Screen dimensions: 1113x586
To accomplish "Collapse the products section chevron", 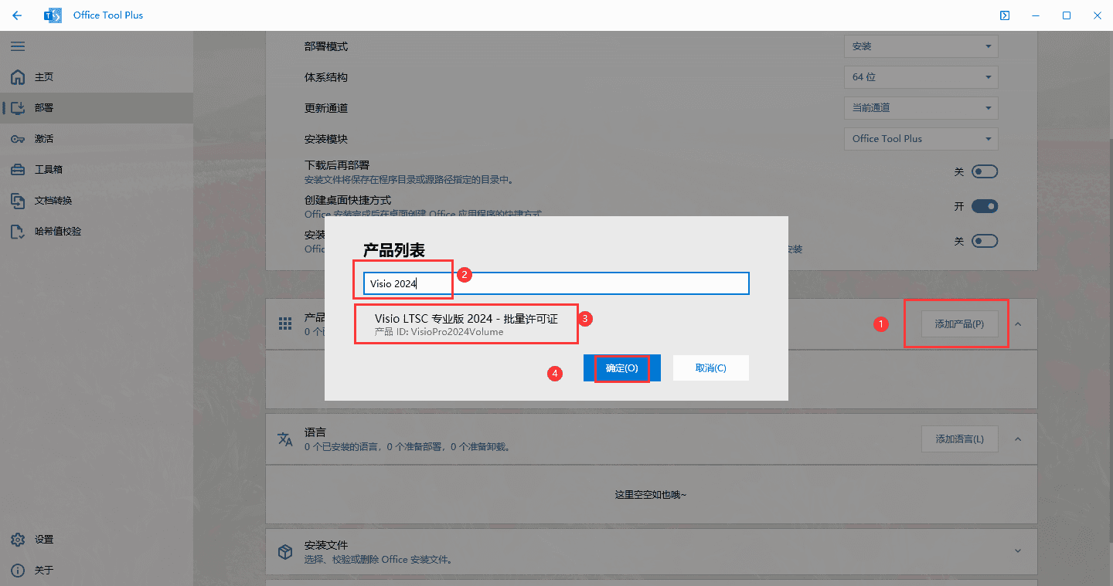I will 1018,324.
